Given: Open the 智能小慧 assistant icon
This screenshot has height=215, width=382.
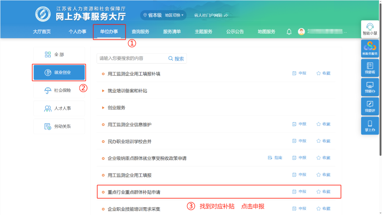Looking at the screenshot, I should click(x=370, y=29).
